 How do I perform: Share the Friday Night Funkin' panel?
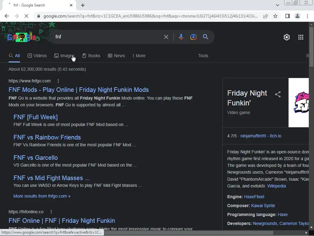coord(278,94)
